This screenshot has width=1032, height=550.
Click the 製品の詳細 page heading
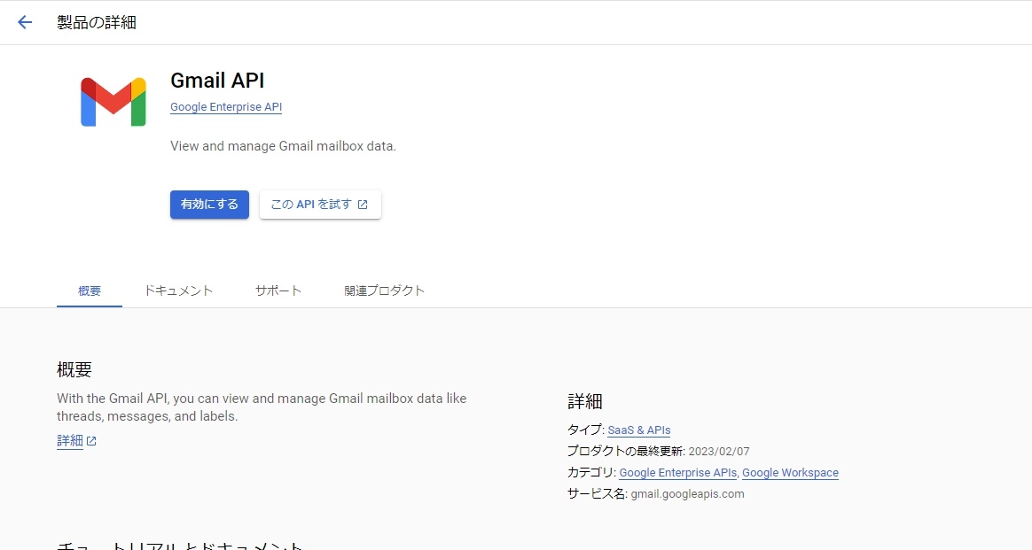click(x=97, y=22)
